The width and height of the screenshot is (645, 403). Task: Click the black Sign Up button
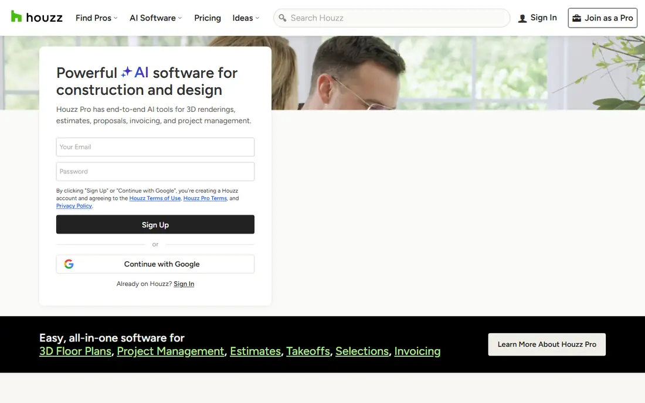pos(155,225)
